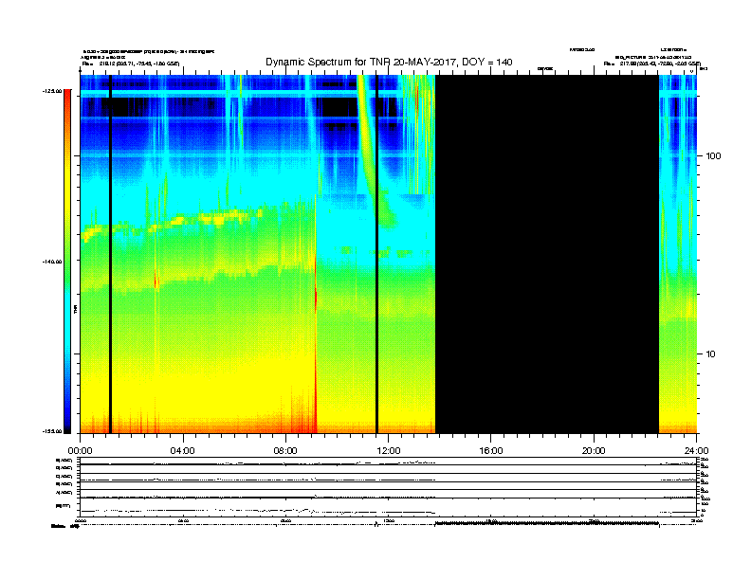Click the -155.00 color scale label

52,431
